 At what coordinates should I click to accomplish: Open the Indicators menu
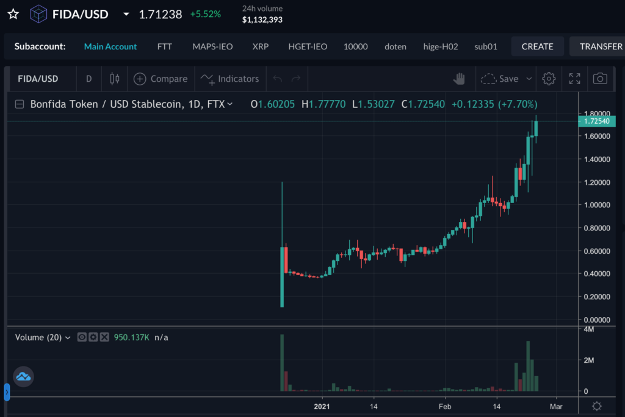(x=230, y=79)
